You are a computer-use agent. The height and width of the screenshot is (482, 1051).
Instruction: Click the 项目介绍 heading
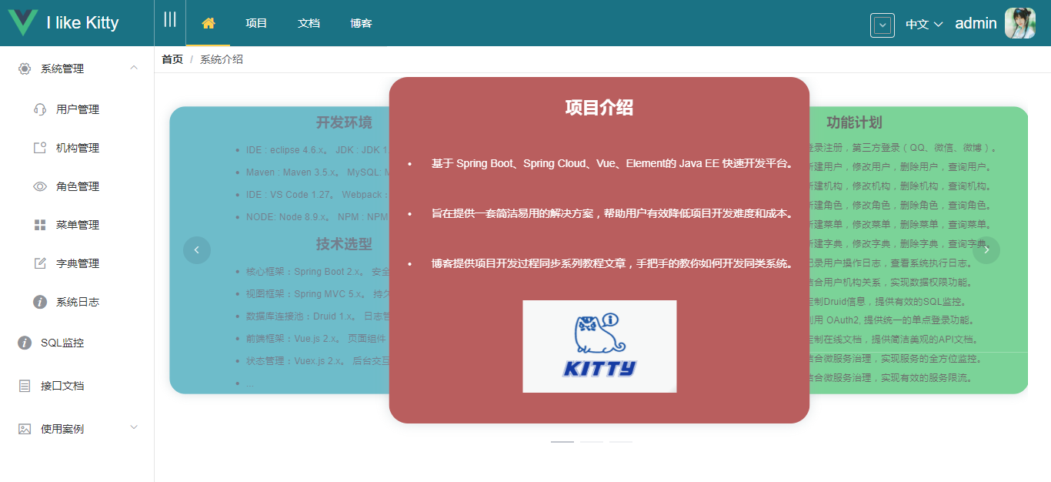point(599,107)
